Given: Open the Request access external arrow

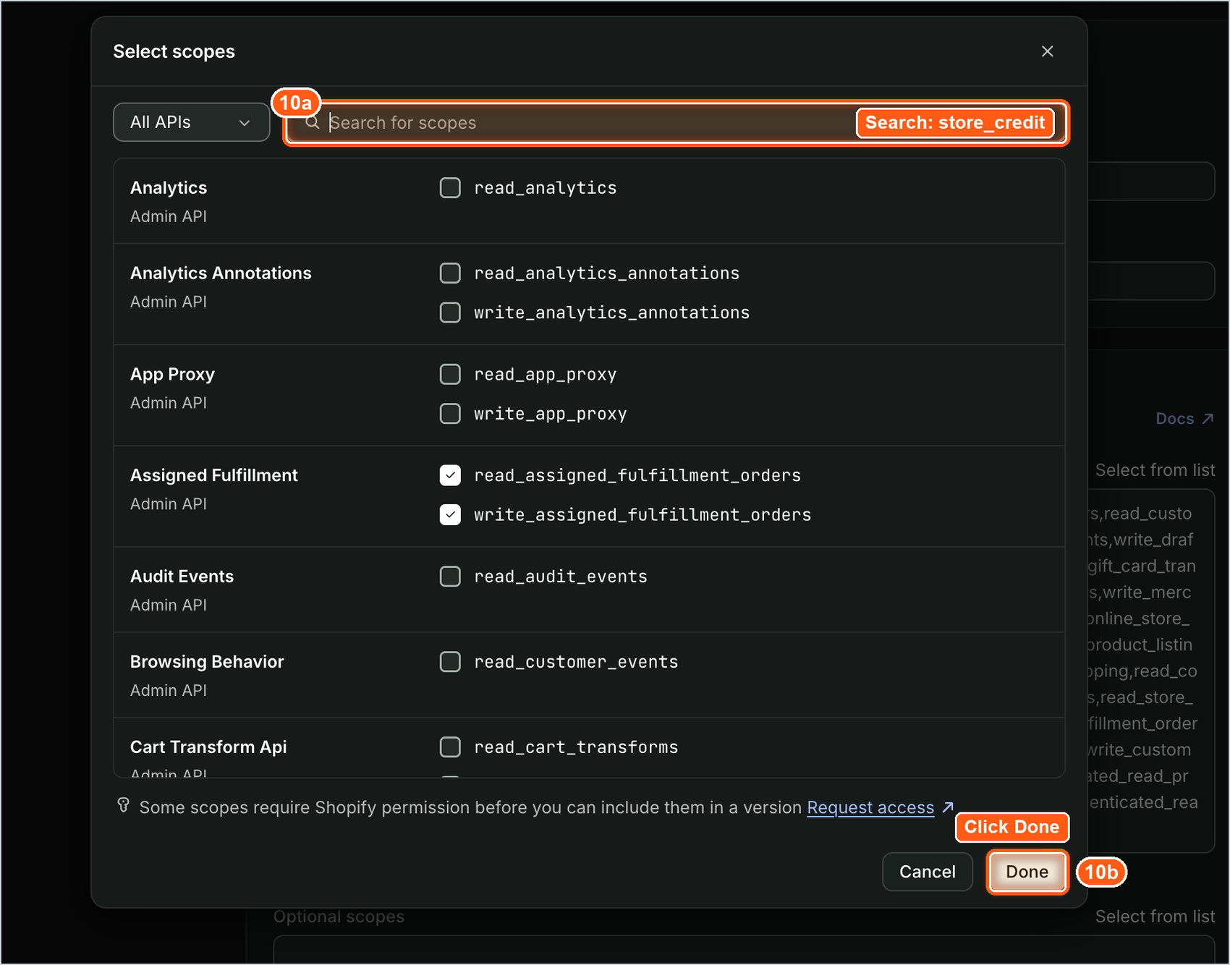Looking at the screenshot, I should (948, 807).
